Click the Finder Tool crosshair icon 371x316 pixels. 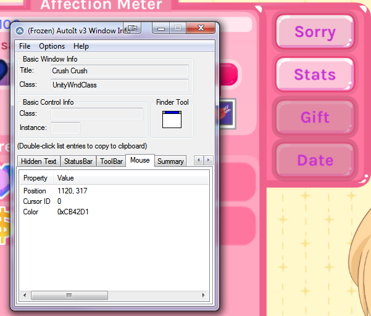coord(172,120)
